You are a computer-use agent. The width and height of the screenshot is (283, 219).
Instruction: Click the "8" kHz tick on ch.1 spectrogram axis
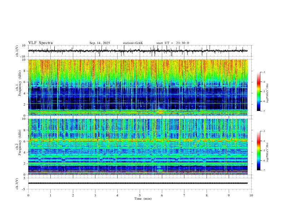(x=25, y=71)
